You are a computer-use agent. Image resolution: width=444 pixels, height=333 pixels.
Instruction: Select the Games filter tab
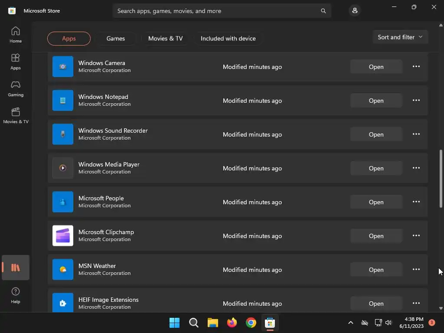point(115,39)
